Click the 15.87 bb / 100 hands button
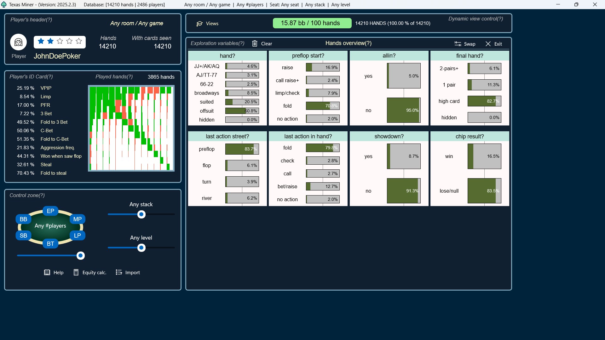The image size is (605, 340). click(312, 23)
